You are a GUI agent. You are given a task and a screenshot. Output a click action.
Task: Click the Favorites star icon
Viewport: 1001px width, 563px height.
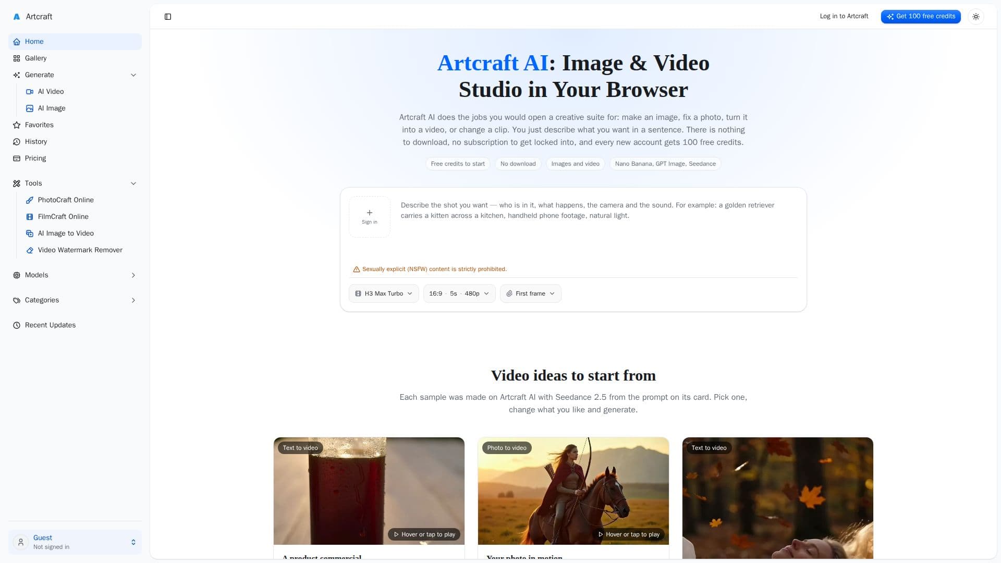click(x=17, y=125)
